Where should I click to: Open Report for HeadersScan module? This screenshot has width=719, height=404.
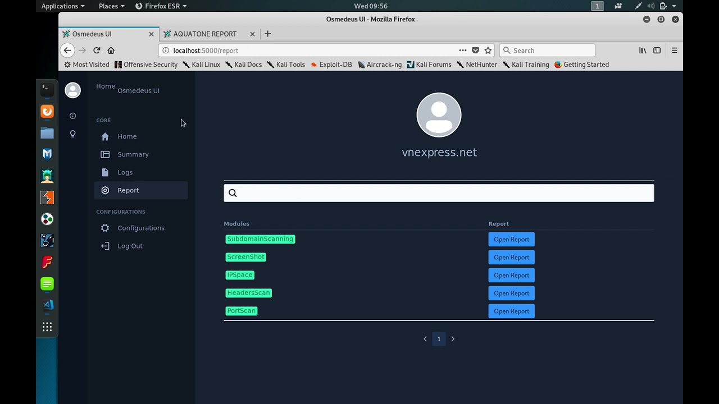pos(511,293)
